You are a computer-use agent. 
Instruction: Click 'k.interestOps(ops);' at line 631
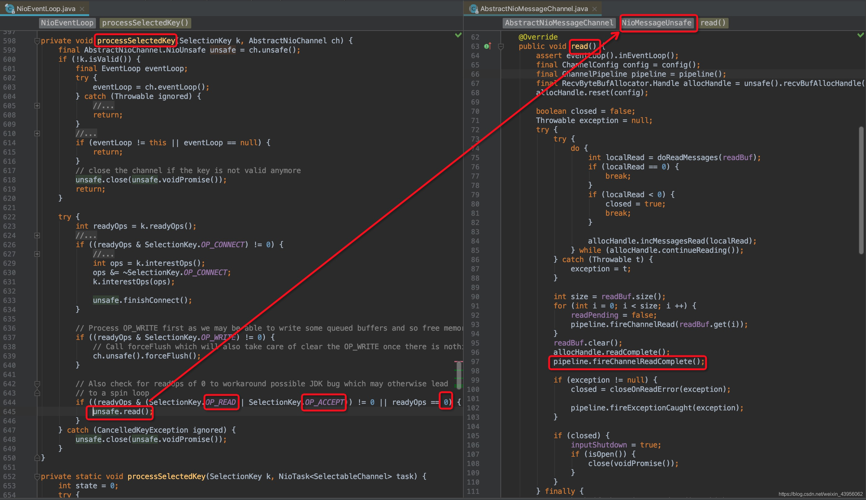coord(134,282)
